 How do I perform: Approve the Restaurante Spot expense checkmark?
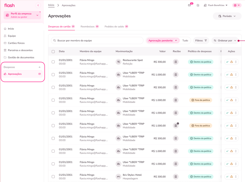point(227,62)
